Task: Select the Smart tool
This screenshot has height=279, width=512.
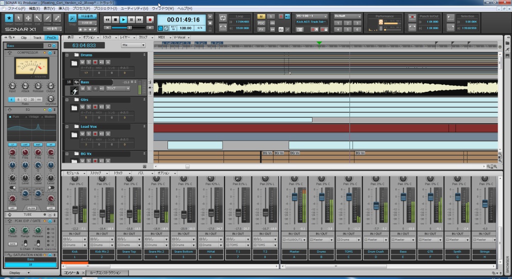Action: coord(9,18)
